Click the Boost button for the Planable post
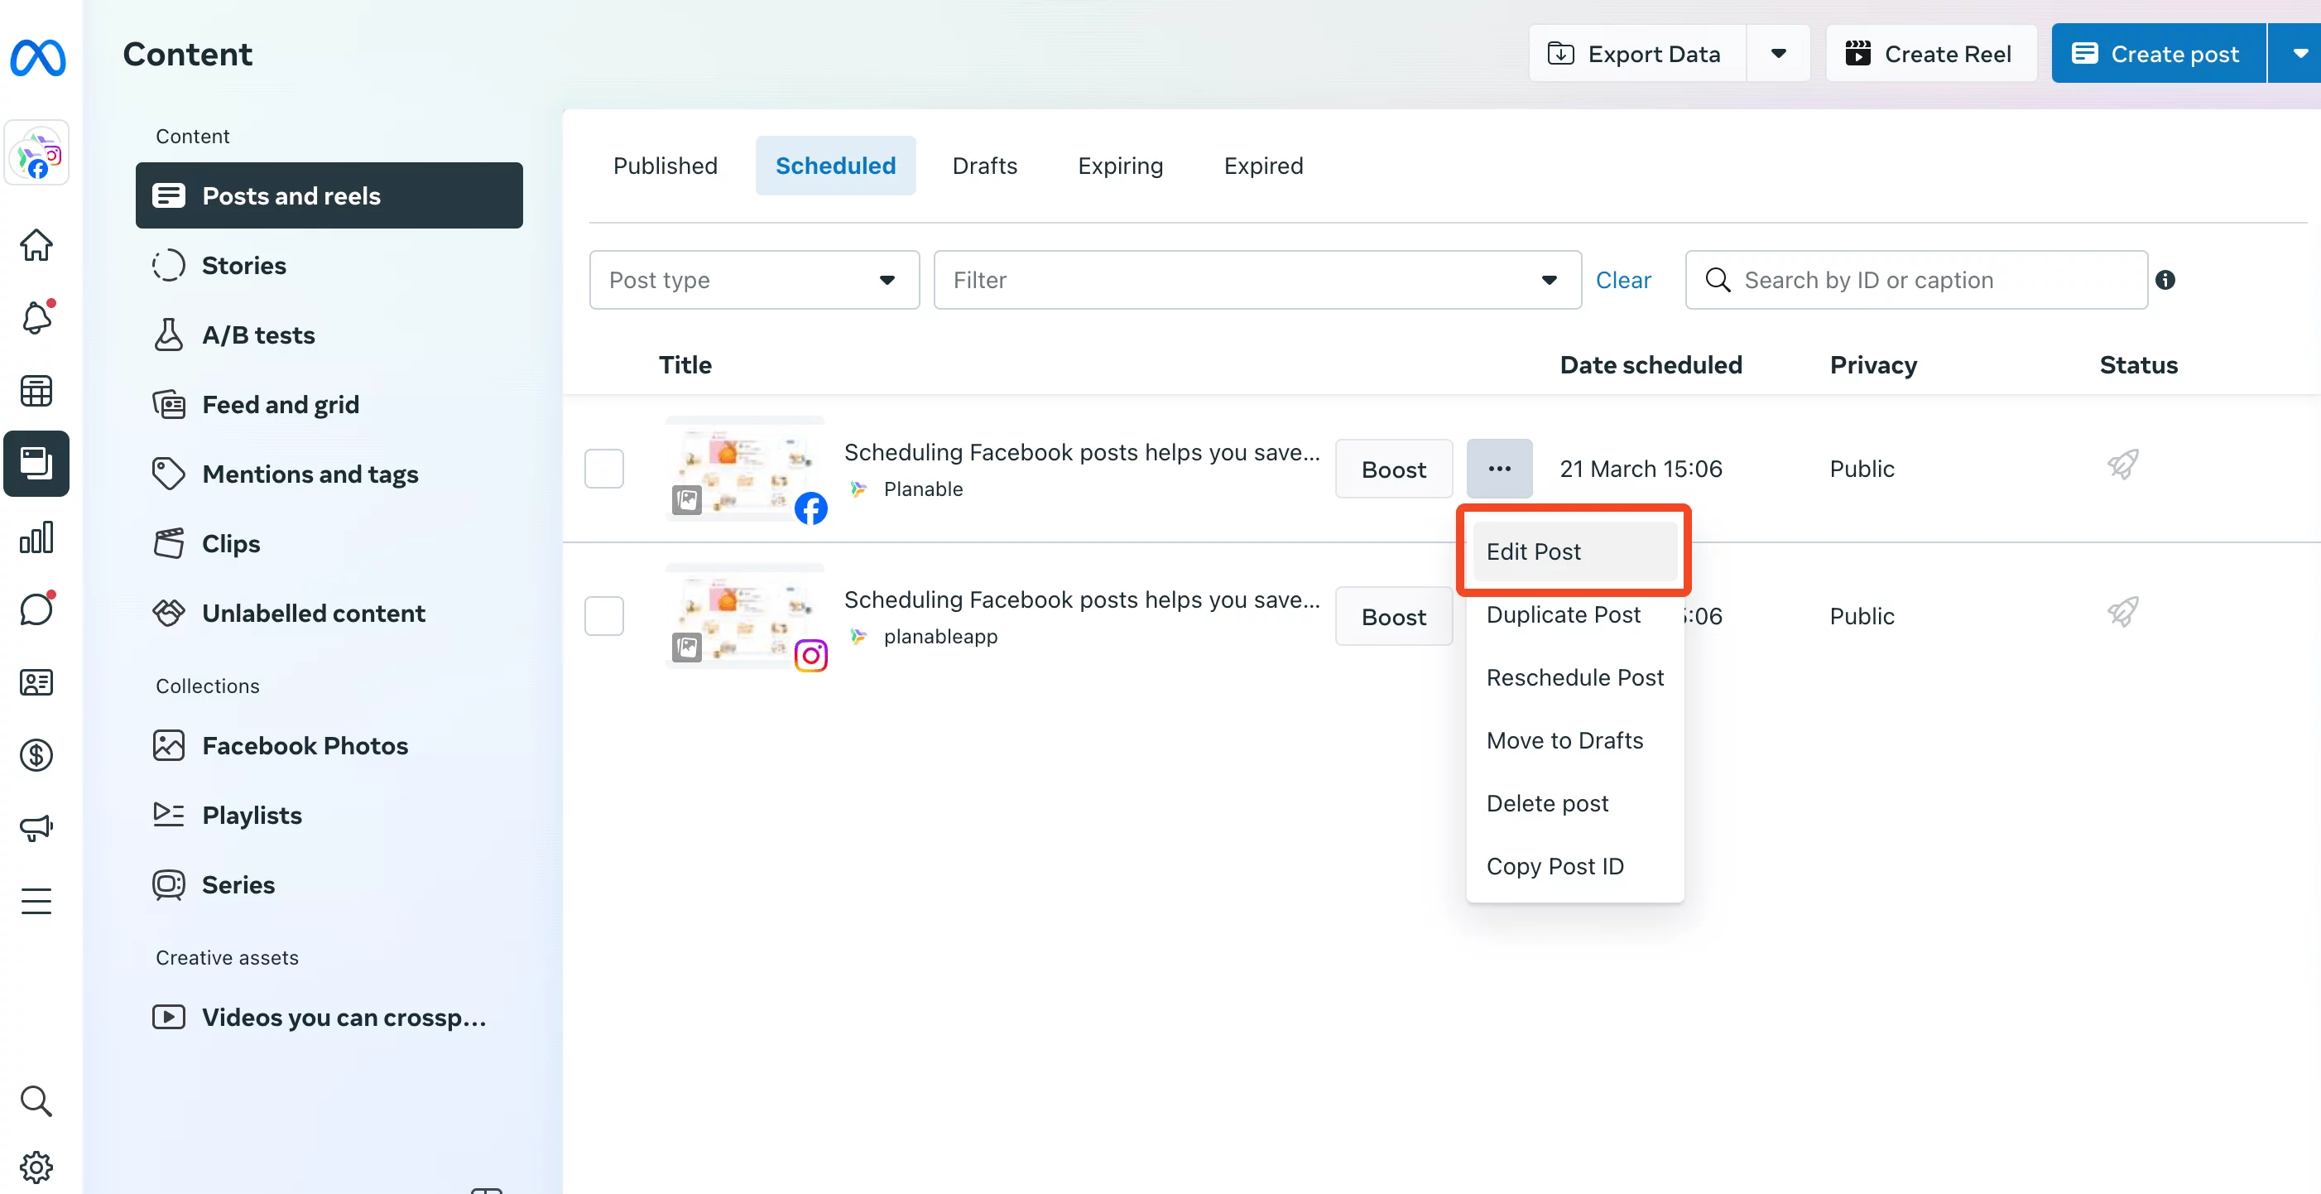This screenshot has height=1194, width=2321. pos(1393,468)
